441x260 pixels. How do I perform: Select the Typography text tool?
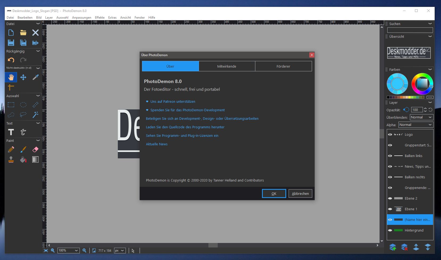pyautogui.click(x=23, y=132)
